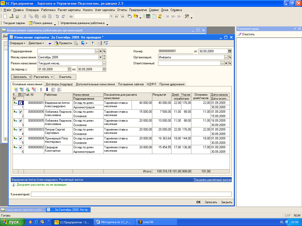This screenshot has width=302, height=226.
Task: Click the open file folder icon
Action: (x=11, y=16)
